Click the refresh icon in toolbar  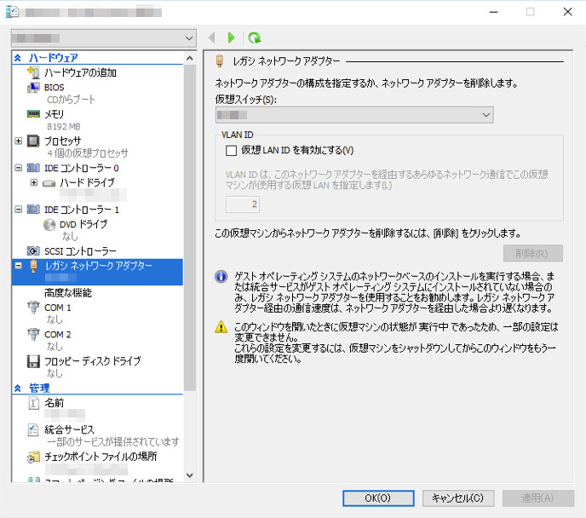tap(254, 37)
